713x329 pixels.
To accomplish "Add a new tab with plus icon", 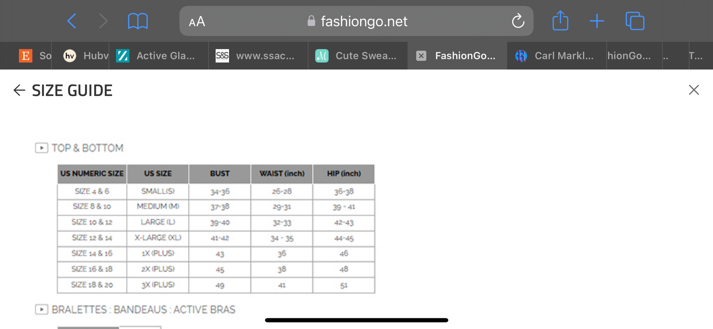I will click(597, 21).
